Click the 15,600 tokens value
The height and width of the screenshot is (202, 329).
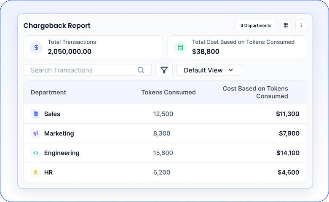coord(163,153)
